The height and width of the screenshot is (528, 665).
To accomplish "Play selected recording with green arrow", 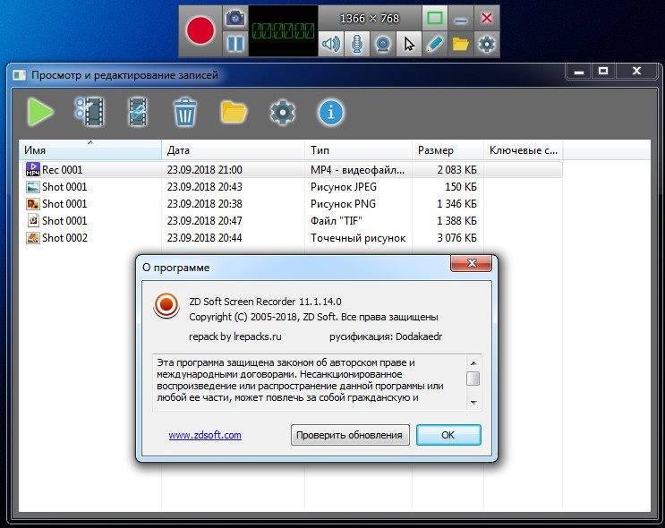I will click(x=40, y=112).
